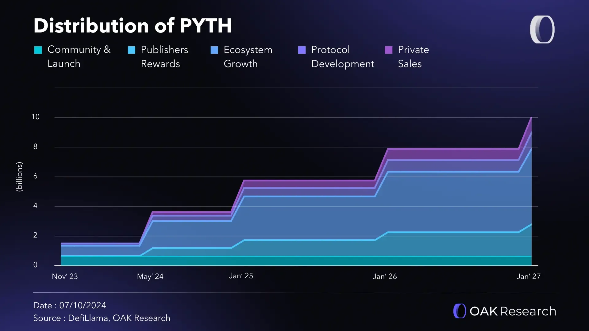The image size is (589, 331).
Task: Select the Jan' 25 axis label
Action: (241, 276)
